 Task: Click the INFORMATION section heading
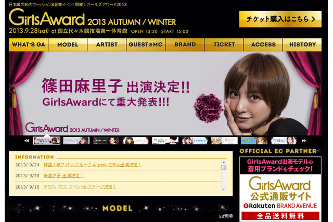tap(34, 157)
